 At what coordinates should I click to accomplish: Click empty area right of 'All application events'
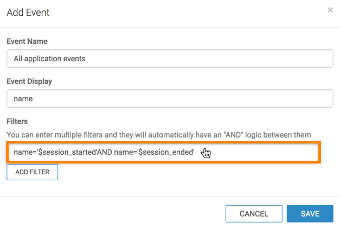coord(217,58)
